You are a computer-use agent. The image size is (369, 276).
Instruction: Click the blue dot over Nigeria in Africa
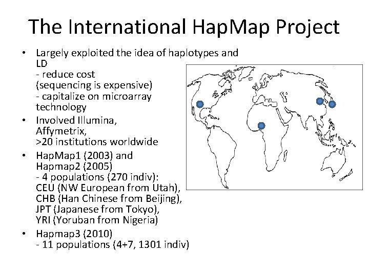point(261,126)
